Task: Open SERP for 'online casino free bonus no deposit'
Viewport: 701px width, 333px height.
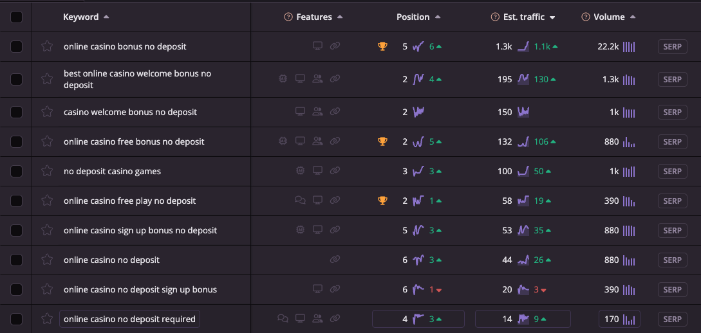Action: point(672,141)
